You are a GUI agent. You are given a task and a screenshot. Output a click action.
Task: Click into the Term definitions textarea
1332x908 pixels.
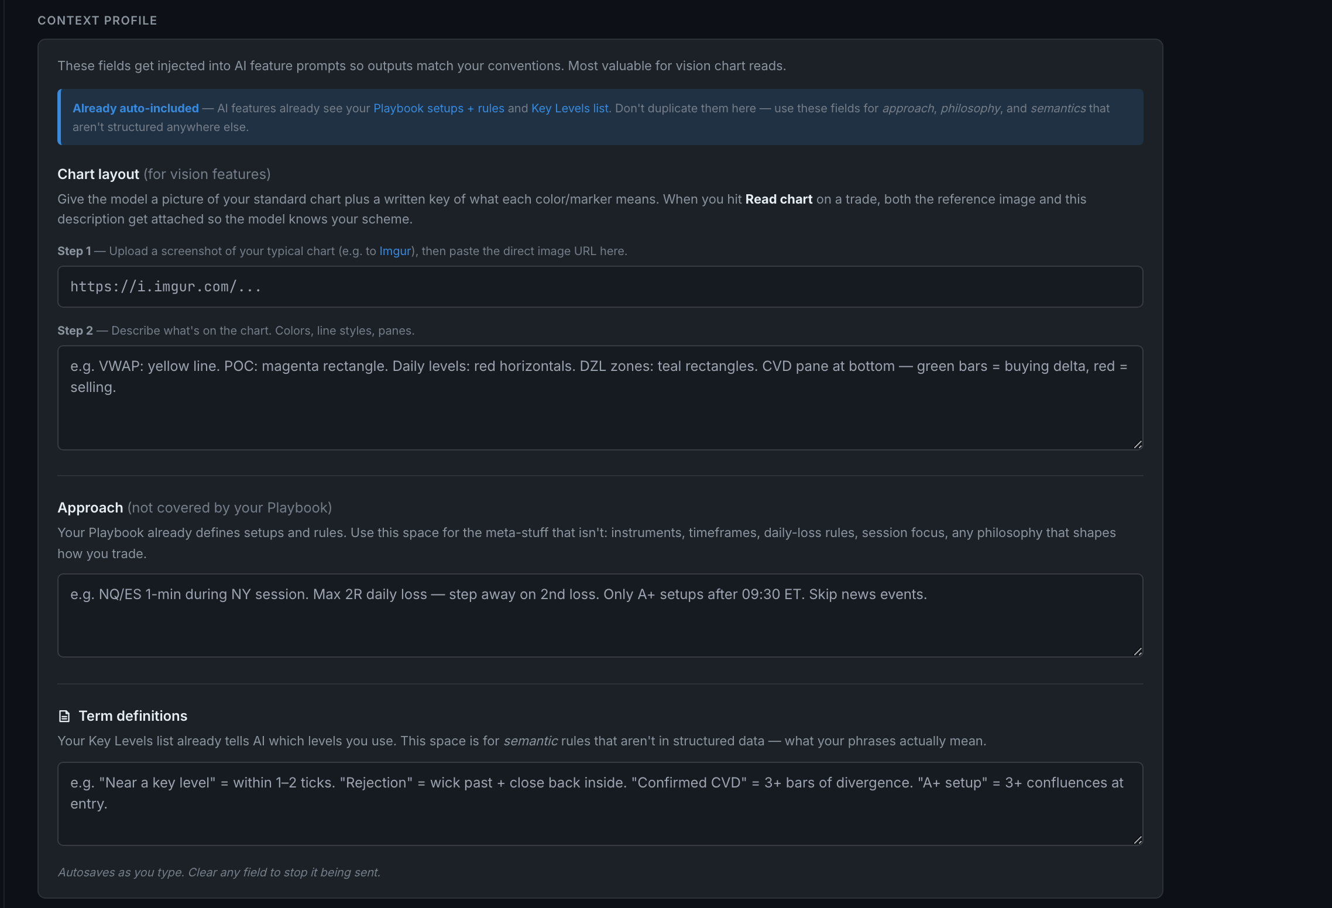click(x=600, y=804)
